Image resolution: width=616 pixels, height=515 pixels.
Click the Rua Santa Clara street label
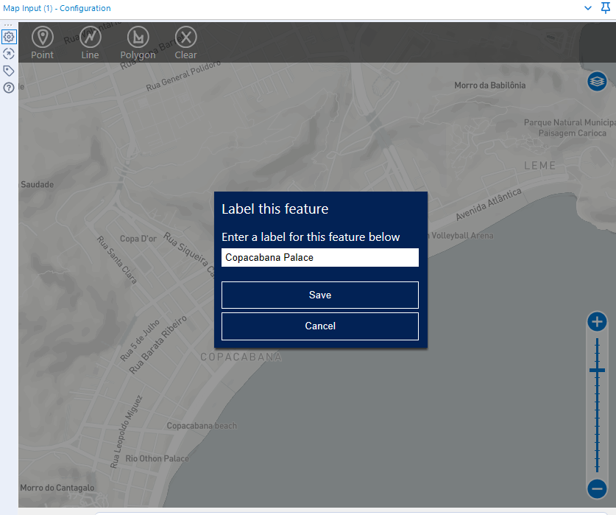pyautogui.click(x=117, y=260)
